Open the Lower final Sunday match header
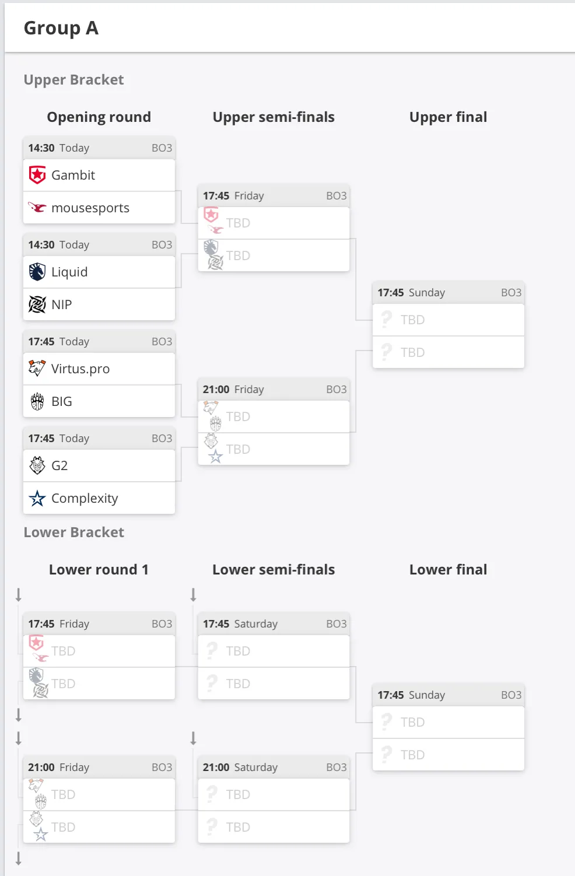The height and width of the screenshot is (876, 575). tap(448, 695)
